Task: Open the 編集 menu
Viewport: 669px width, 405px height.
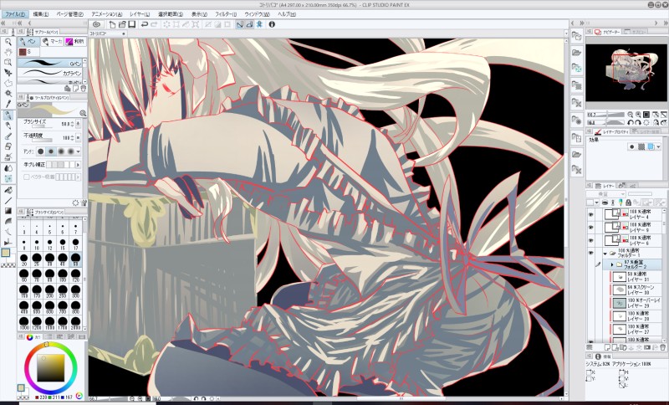Action: [40, 14]
